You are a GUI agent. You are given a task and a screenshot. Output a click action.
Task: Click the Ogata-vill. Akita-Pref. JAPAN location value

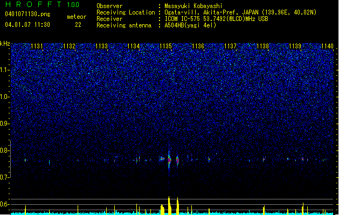[240, 12]
